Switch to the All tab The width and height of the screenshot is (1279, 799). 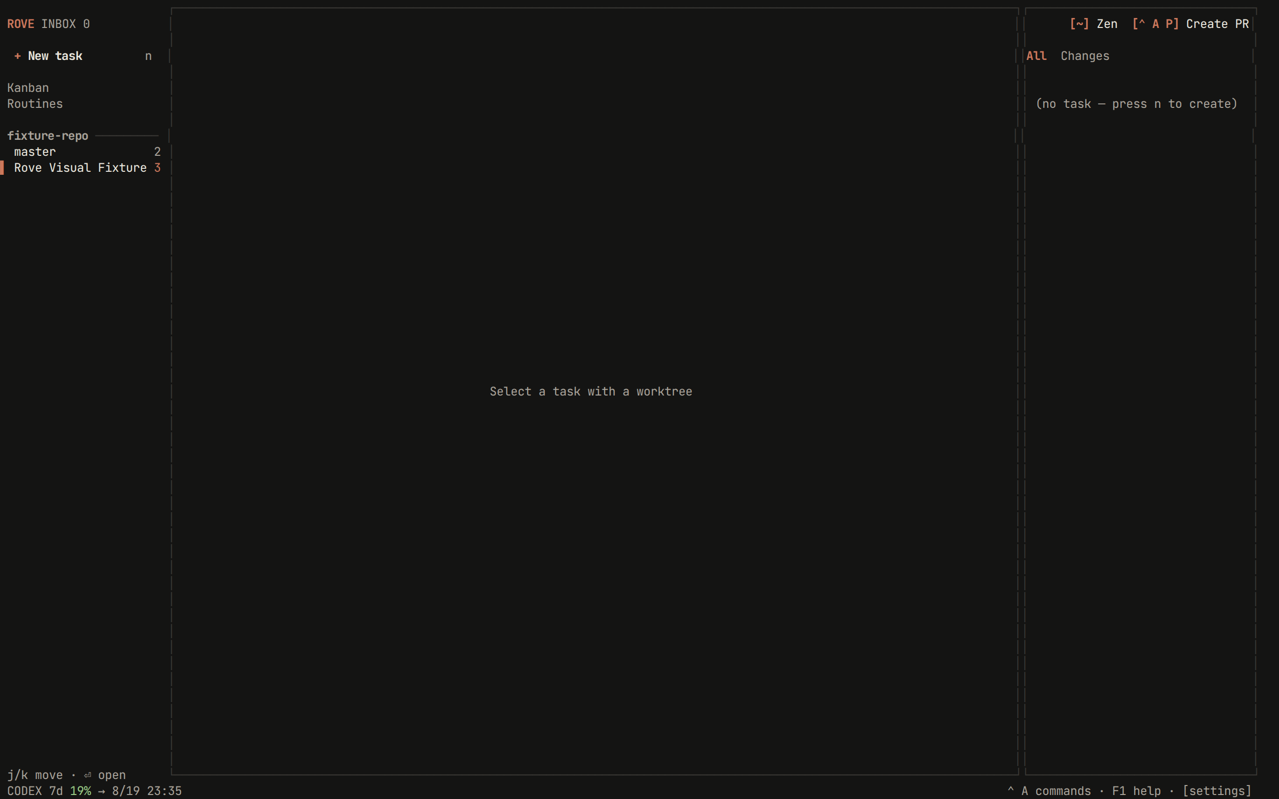[x=1036, y=56]
